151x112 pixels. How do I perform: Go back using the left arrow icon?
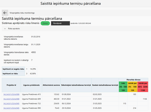tap(5, 13)
